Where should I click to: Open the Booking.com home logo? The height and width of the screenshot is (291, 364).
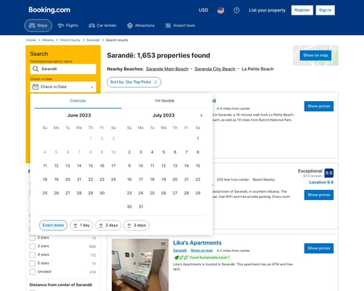pyautogui.click(x=49, y=10)
